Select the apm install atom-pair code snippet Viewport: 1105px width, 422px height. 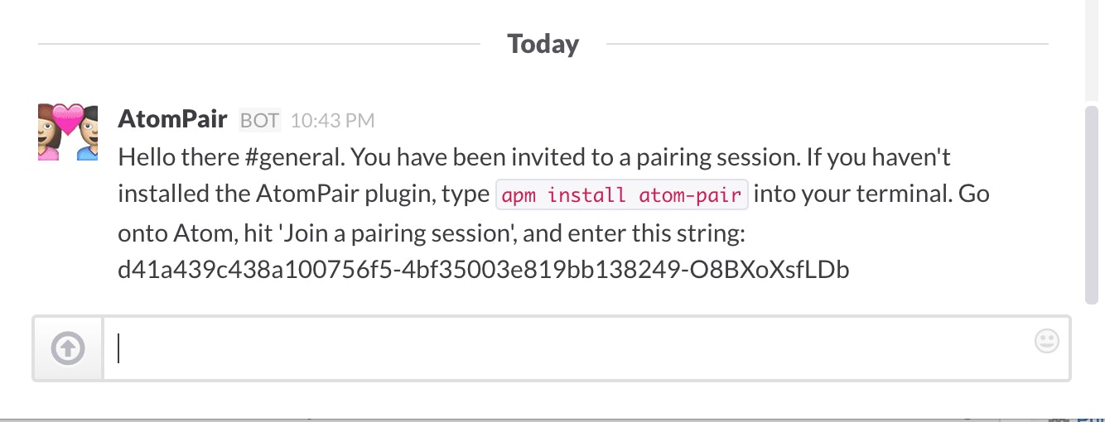621,195
